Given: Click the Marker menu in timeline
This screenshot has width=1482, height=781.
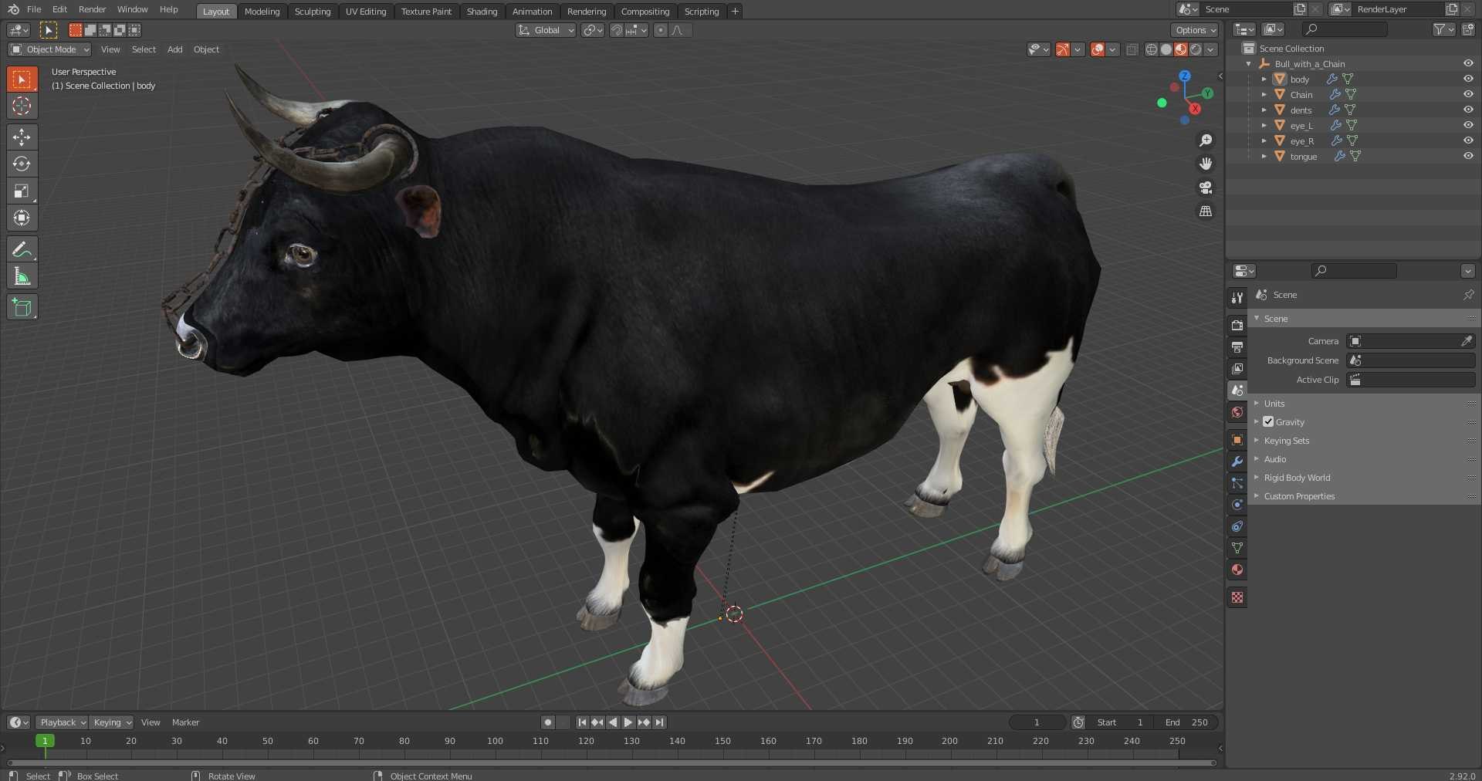Looking at the screenshot, I should point(185,722).
